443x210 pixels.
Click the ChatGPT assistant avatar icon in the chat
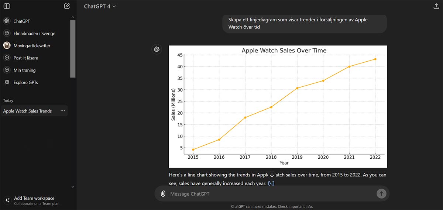(x=157, y=49)
